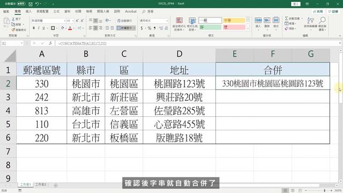Select the Format Painter brush
Image resolution: width=343 pixels, height=193 pixels.
point(13,29)
